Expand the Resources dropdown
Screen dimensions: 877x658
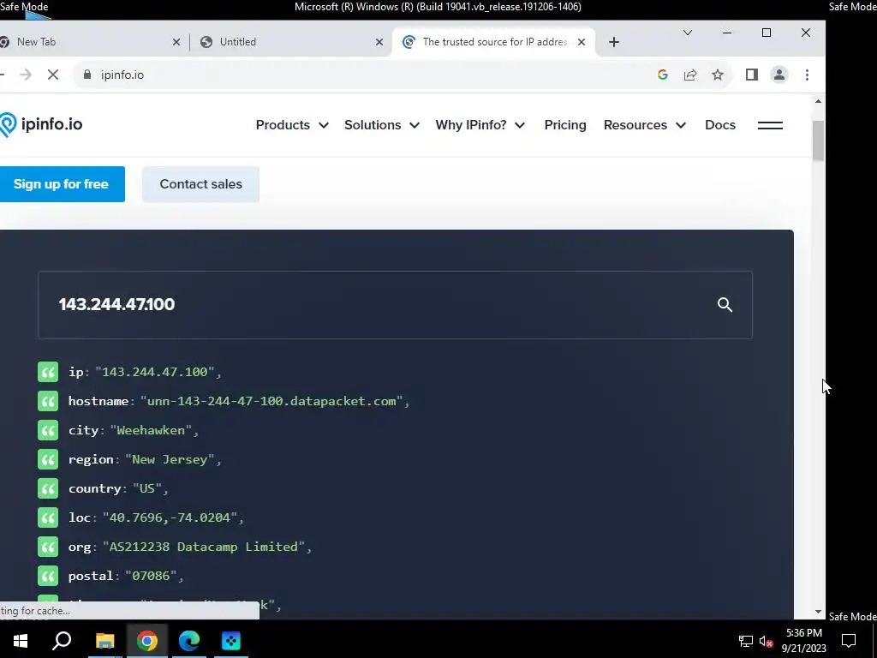644,125
